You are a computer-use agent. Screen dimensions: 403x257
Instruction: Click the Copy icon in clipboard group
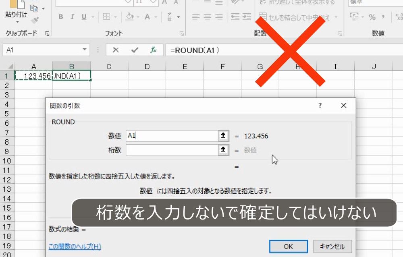point(34,8)
